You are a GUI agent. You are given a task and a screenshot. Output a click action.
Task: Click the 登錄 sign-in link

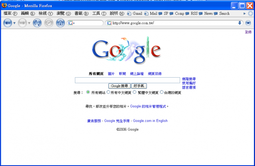248,32
